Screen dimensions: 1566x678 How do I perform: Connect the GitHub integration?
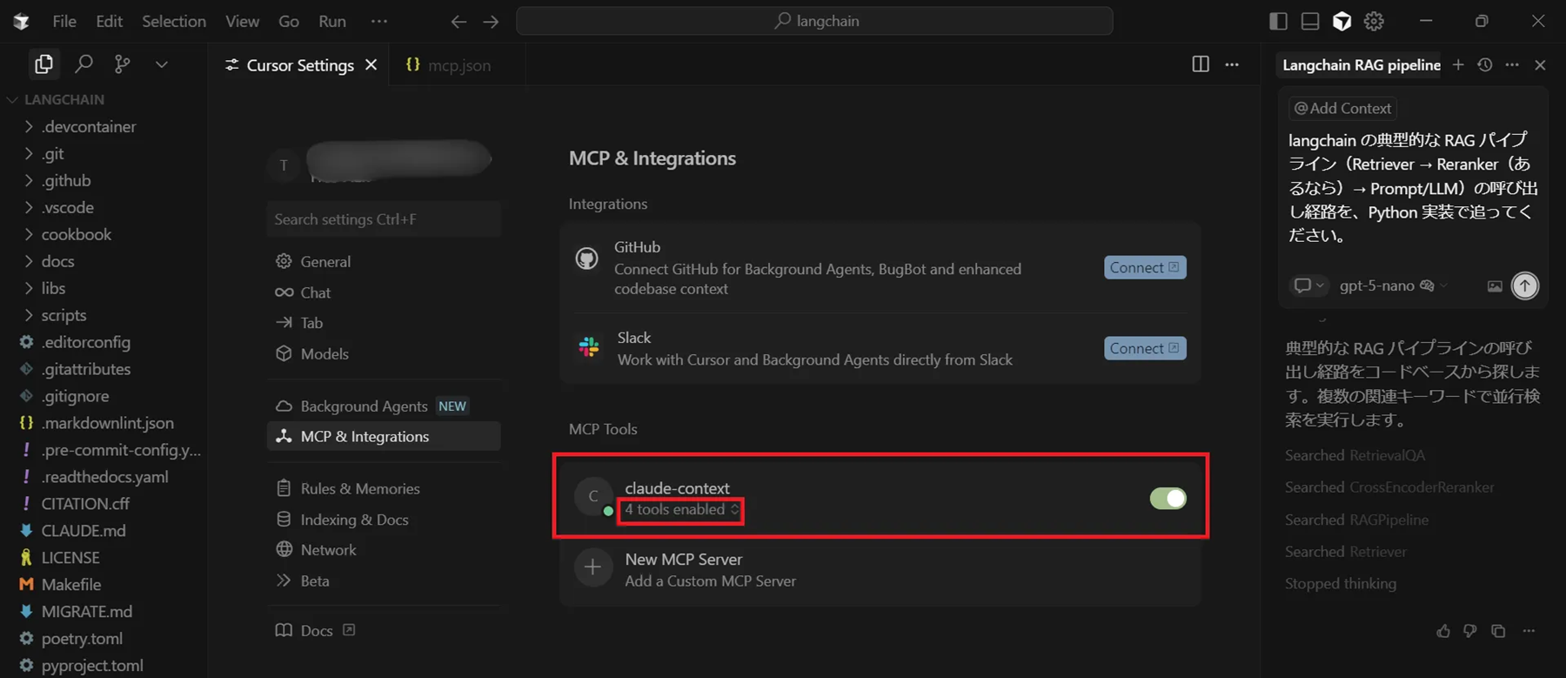click(1144, 267)
